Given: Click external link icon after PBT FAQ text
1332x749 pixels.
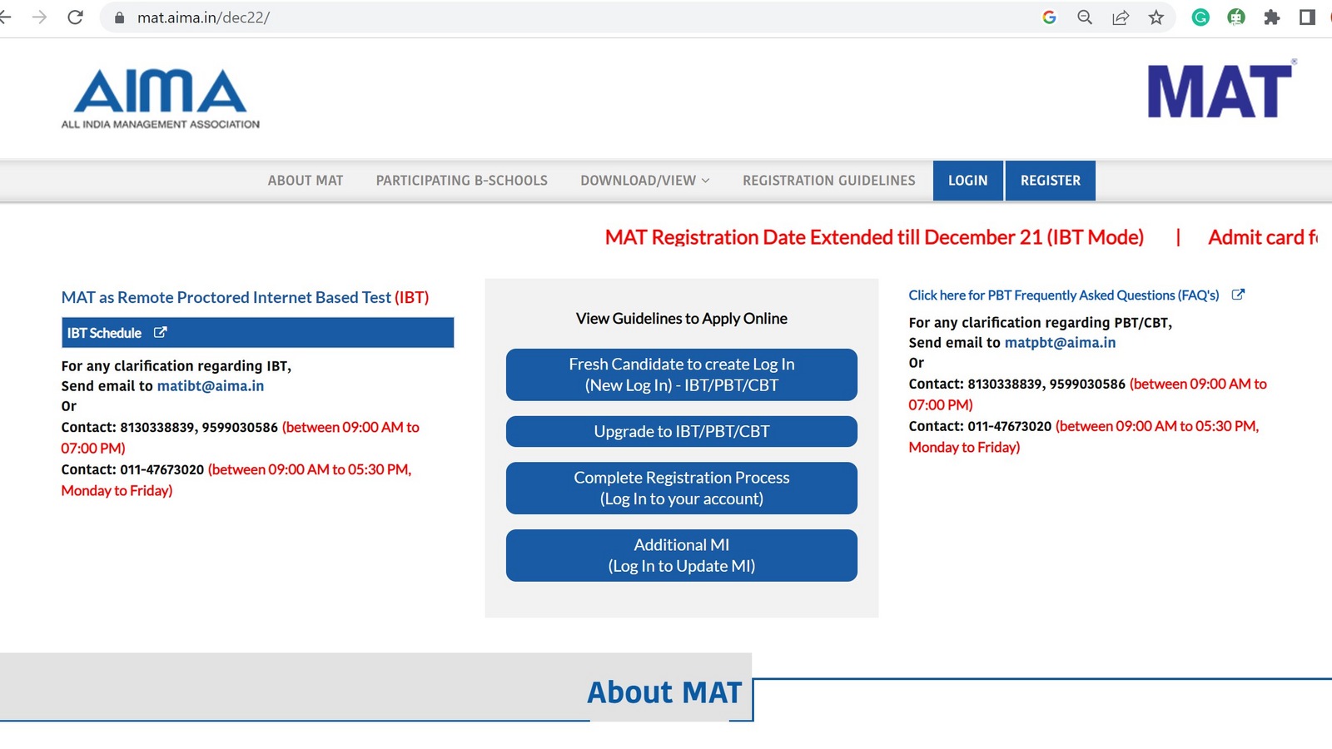Looking at the screenshot, I should [1238, 294].
